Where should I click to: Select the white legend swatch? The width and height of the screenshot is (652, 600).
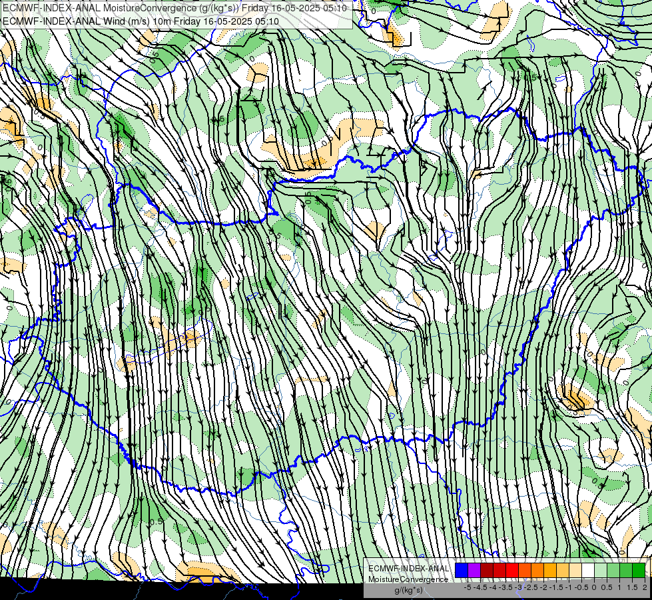coord(588,571)
